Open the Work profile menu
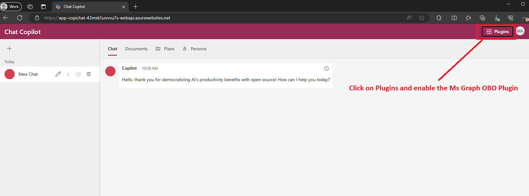The height and width of the screenshot is (196, 529). (11, 6)
